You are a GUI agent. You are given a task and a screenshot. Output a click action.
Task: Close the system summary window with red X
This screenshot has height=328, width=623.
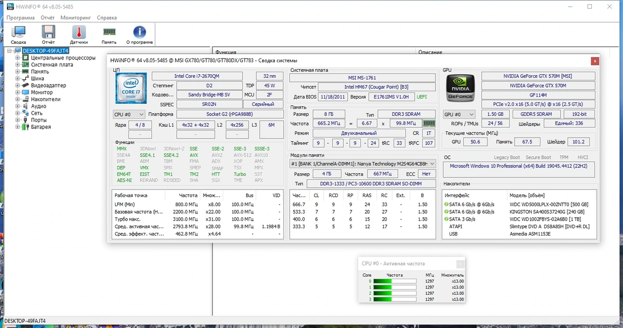(594, 61)
